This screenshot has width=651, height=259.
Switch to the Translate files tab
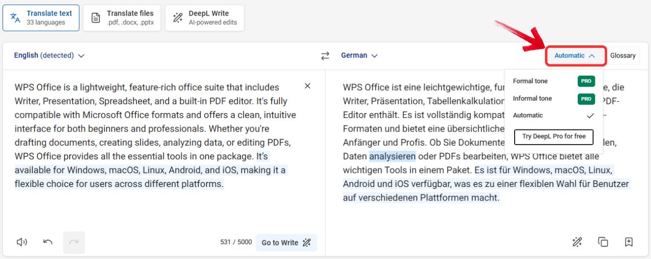(x=122, y=18)
